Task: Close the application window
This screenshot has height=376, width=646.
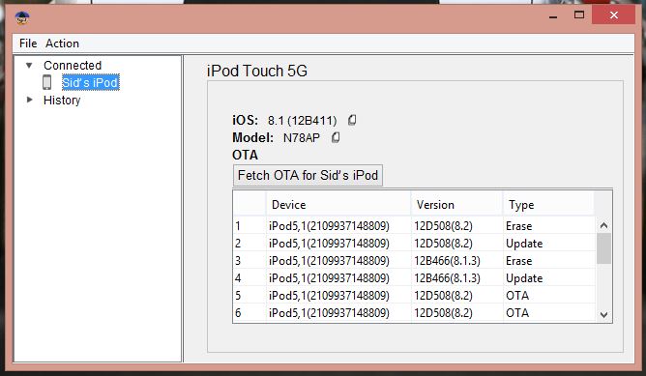Action: pos(613,15)
